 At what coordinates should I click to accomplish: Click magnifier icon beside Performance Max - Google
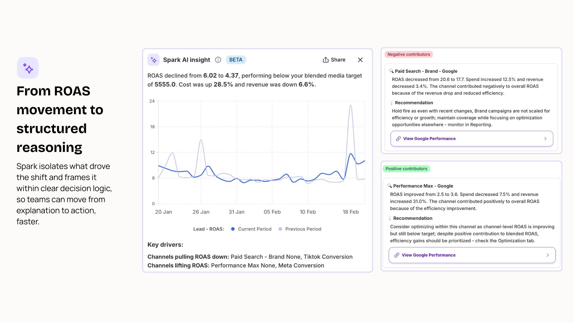390,186
